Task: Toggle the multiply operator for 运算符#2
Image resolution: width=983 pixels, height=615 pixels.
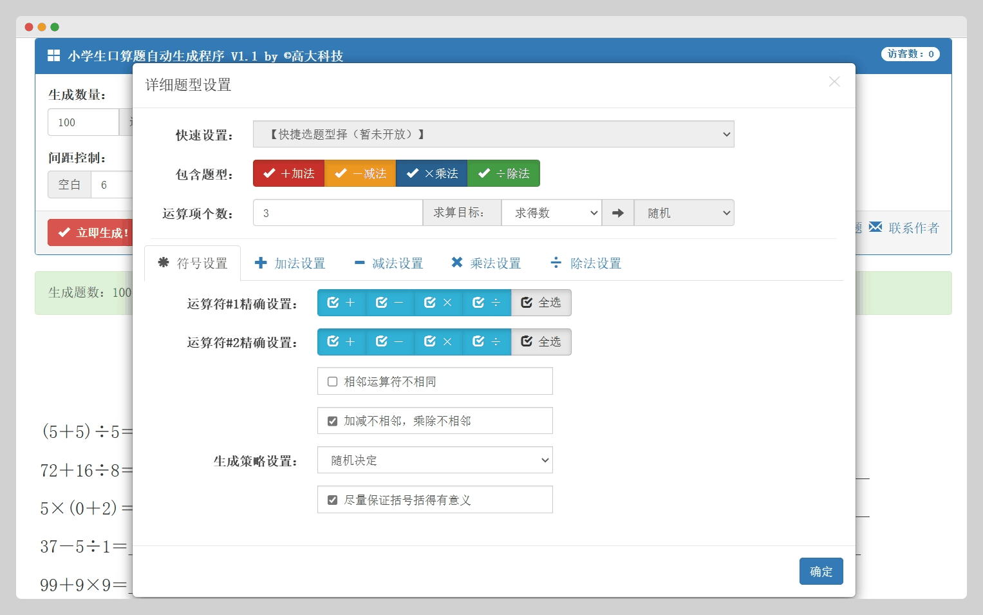Action: 438,342
